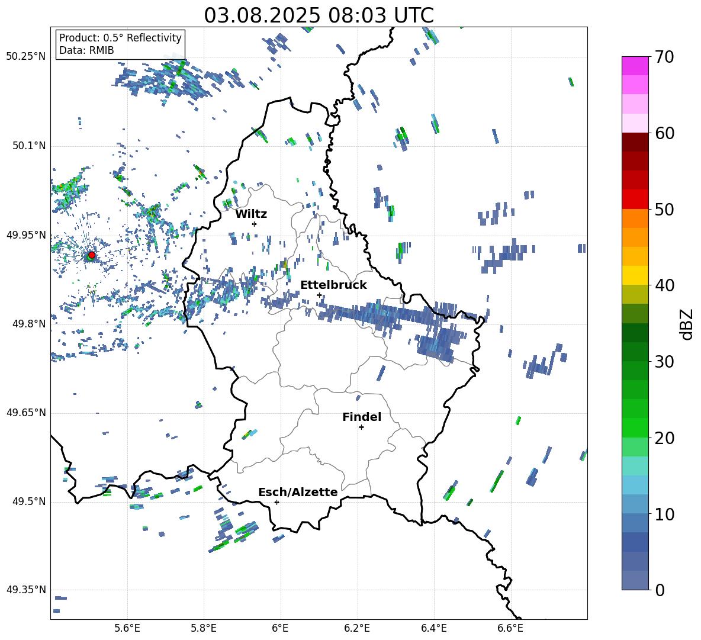The height and width of the screenshot is (640, 701).
Task: Click the 5.6°E longitude label
Action: coord(127,628)
